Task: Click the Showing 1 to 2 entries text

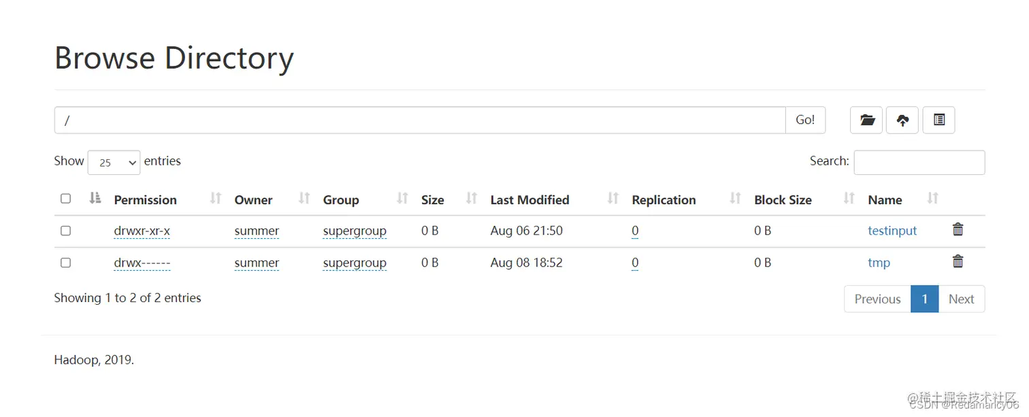Action: (127, 298)
